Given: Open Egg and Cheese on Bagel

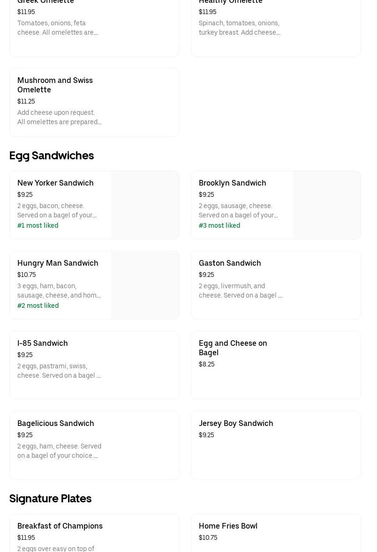Looking at the screenshot, I should tap(233, 348).
